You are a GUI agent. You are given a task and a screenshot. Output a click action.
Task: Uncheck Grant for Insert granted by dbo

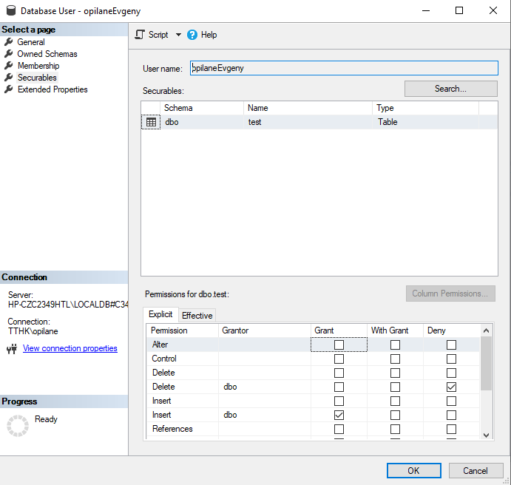[x=339, y=415]
